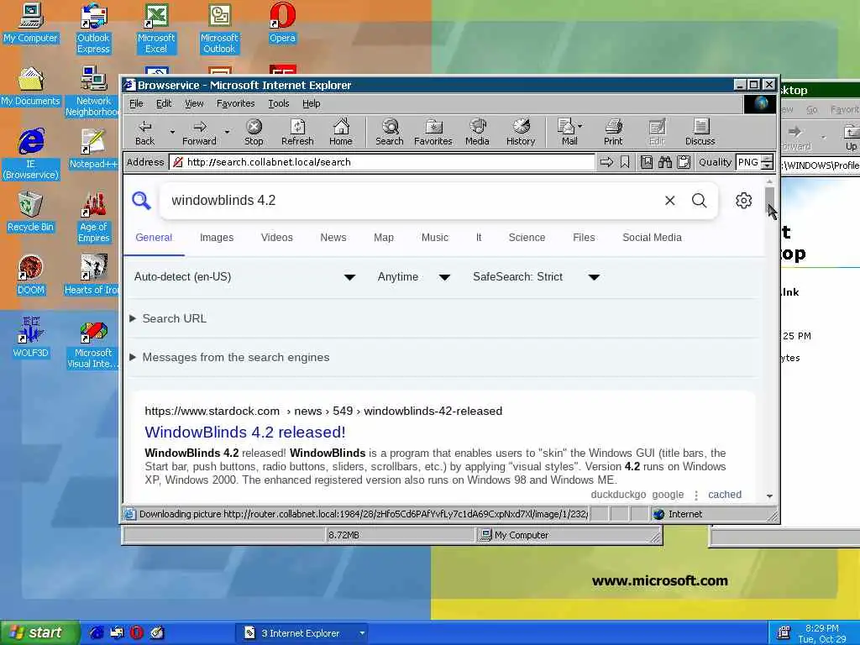Open the Age of Empires desktop icon
This screenshot has height=645, width=860.
point(93,218)
